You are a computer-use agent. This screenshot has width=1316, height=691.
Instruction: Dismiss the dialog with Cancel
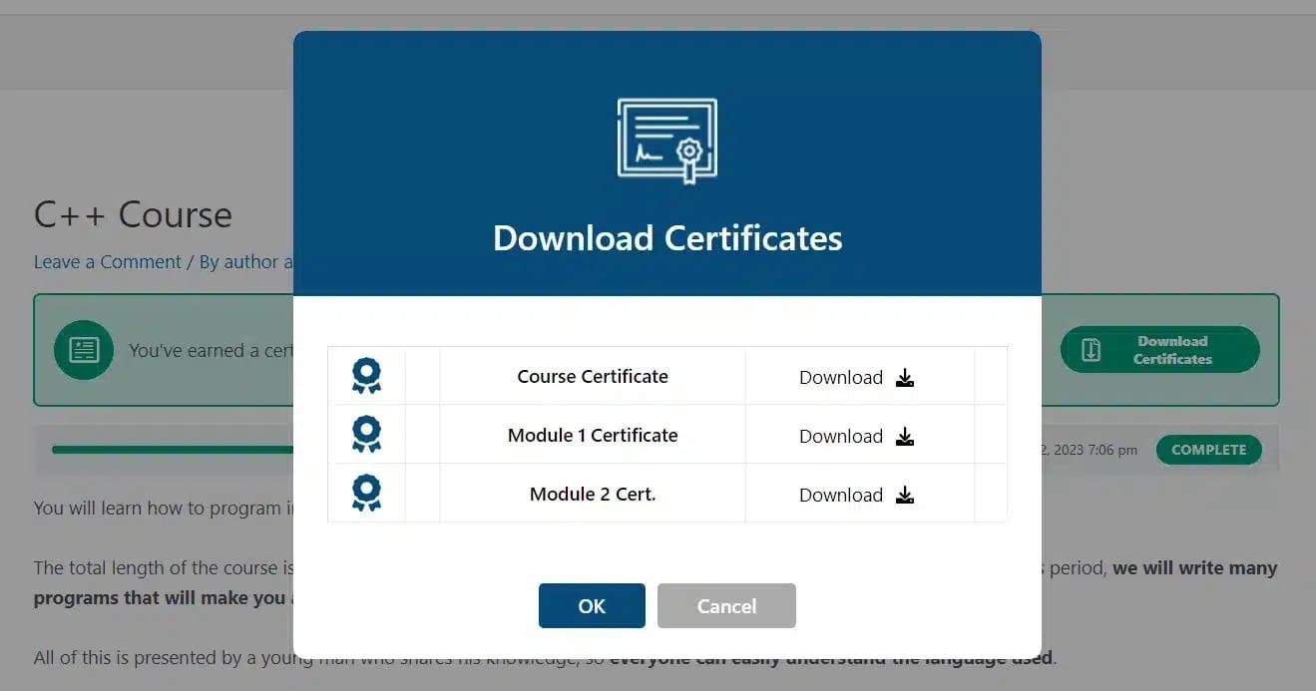coord(726,605)
